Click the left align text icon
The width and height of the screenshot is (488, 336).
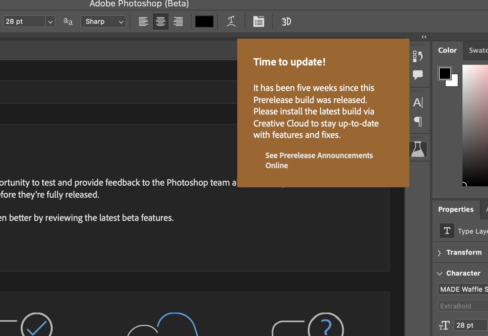143,22
